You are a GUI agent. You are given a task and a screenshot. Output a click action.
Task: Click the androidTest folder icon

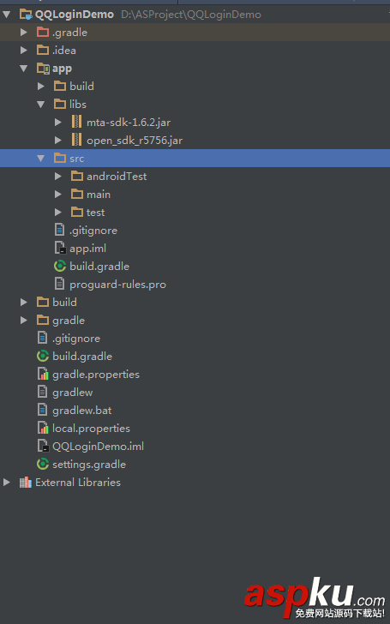tap(77, 176)
